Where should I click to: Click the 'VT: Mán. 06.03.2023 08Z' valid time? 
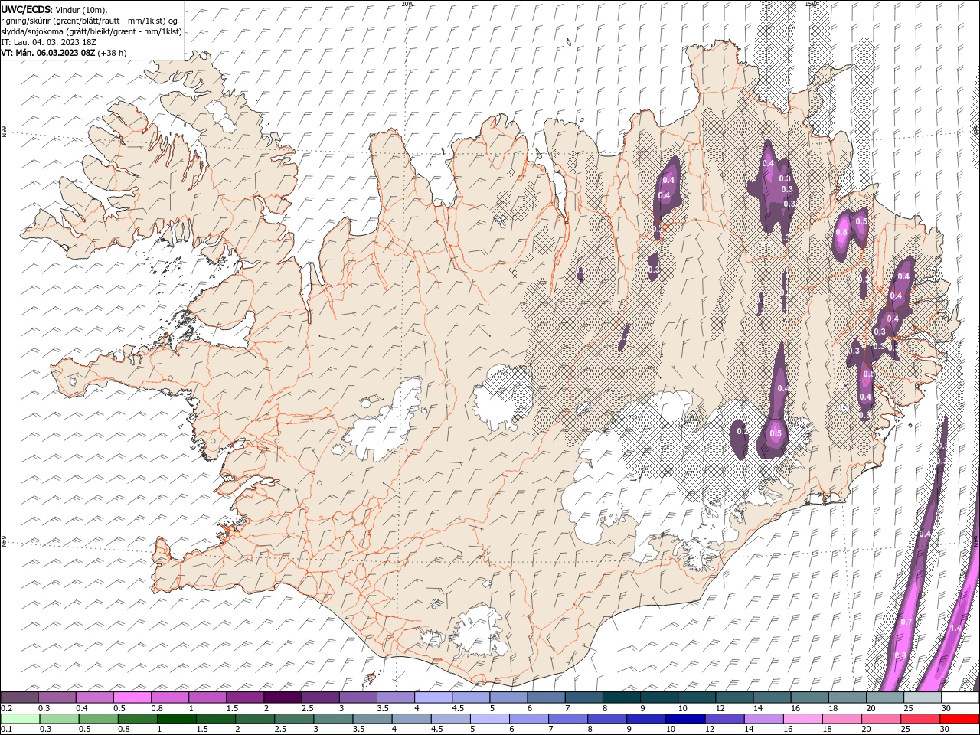[x=48, y=53]
